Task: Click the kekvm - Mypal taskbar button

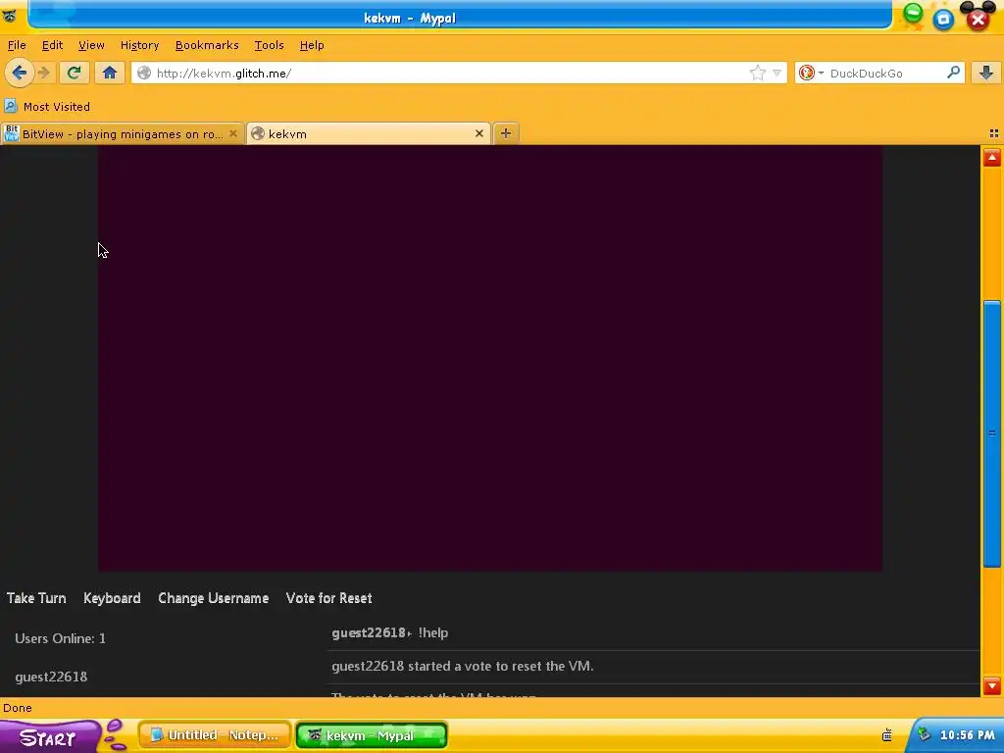Action: [372, 735]
